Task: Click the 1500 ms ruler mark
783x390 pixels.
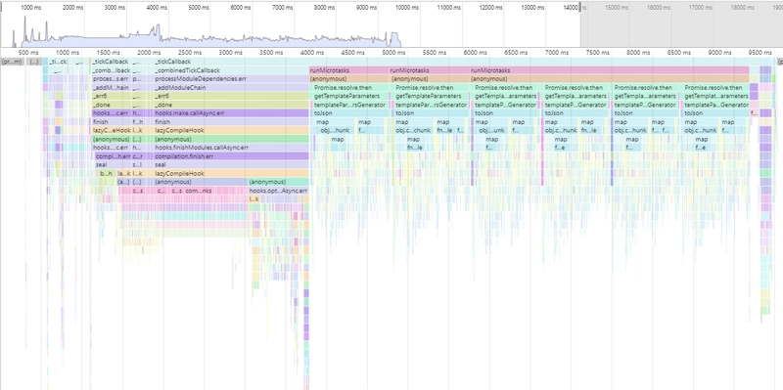Action: click(x=108, y=53)
